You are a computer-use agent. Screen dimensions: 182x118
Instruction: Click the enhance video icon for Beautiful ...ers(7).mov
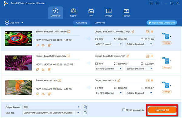(x=49, y=45)
